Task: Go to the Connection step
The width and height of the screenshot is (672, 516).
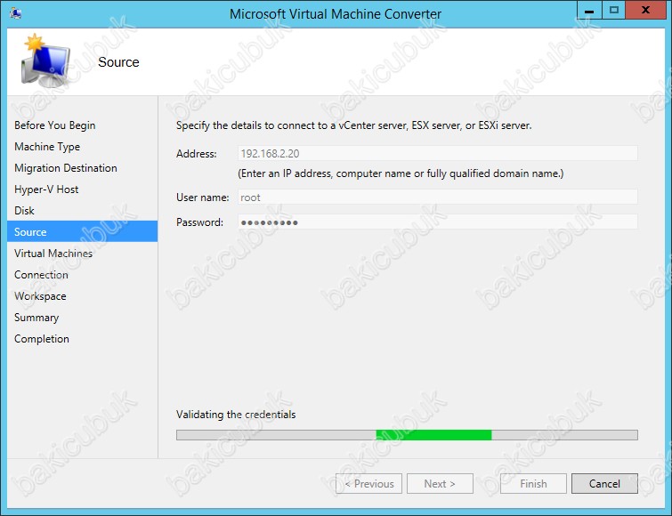Action: pyautogui.click(x=41, y=275)
